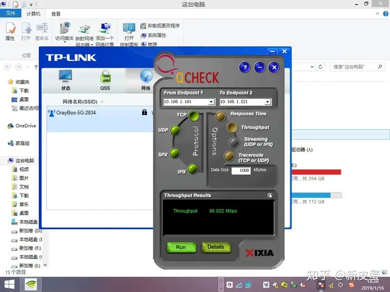The width and height of the screenshot is (390, 292).
Task: Switch to the 查看 ribbon tab
Action: pyautogui.click(x=56, y=14)
